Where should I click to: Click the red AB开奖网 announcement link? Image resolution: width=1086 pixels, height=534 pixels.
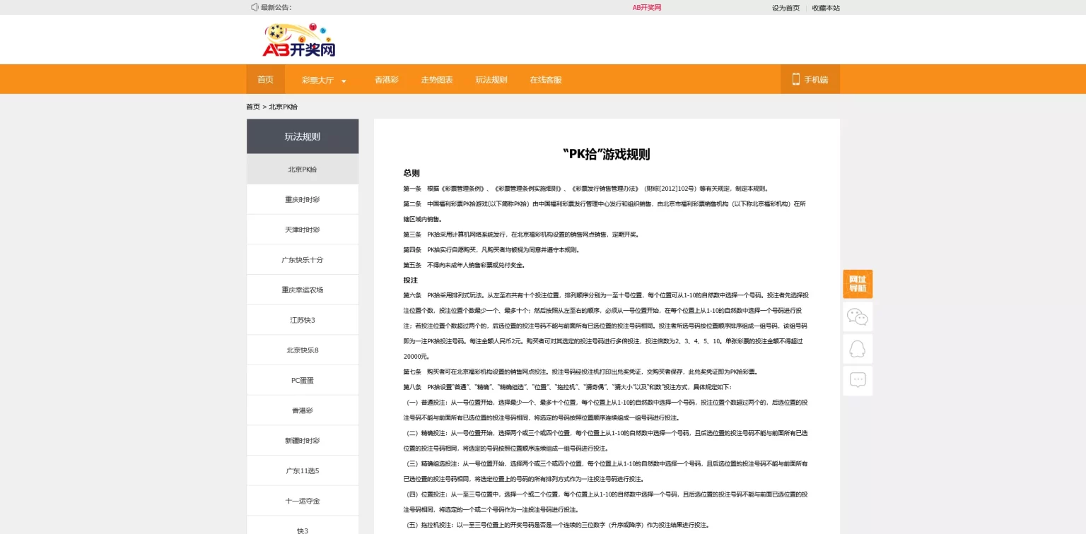(x=646, y=8)
